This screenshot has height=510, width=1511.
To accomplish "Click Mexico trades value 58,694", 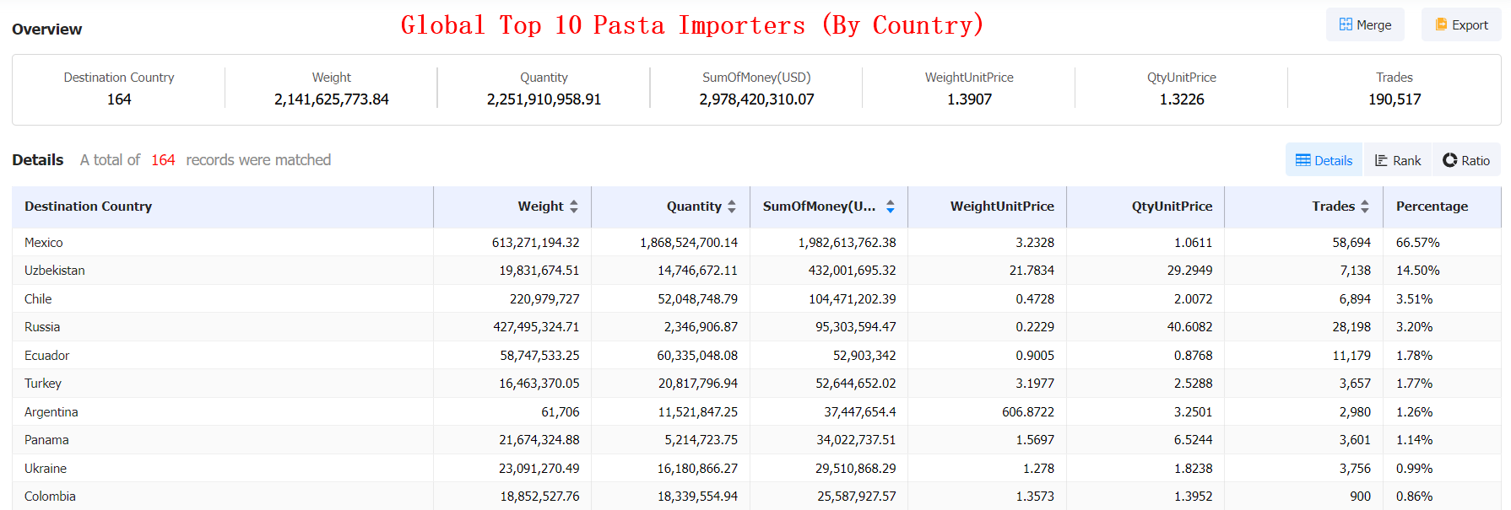I will pos(1351,243).
